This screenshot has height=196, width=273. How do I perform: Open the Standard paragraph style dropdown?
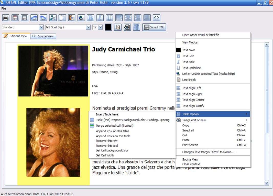41,27
